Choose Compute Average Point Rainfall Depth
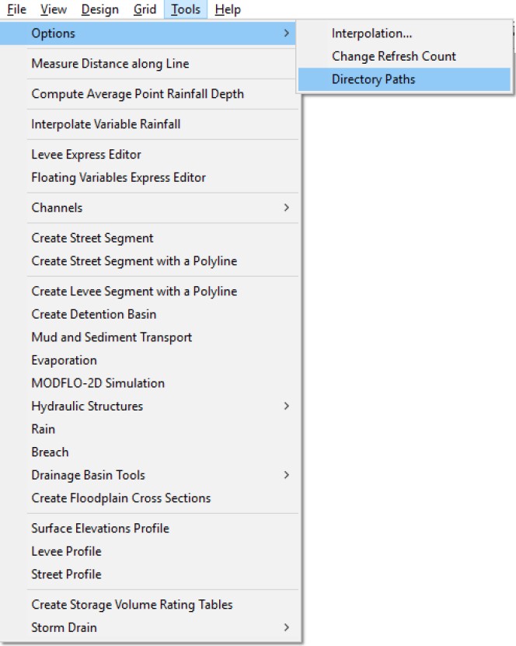 pos(137,94)
